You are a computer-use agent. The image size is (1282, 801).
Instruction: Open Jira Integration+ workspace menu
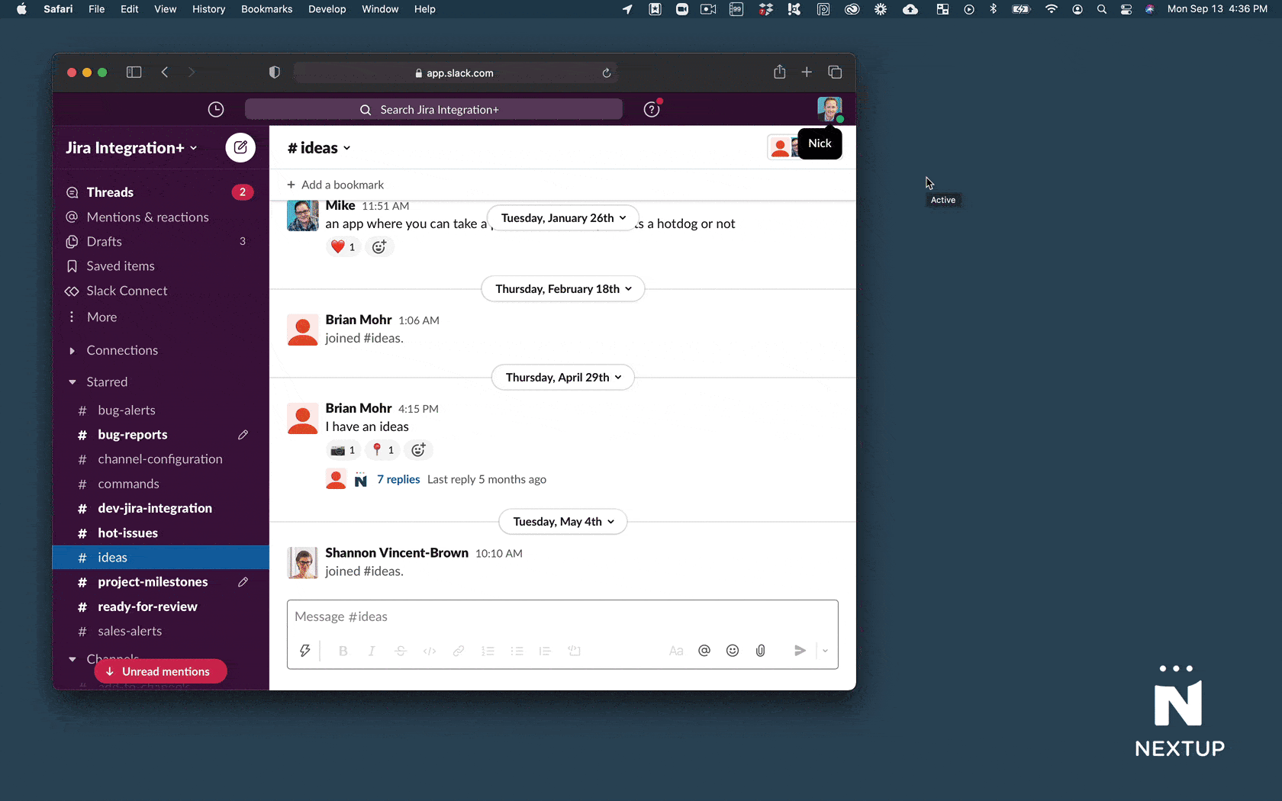click(x=131, y=148)
